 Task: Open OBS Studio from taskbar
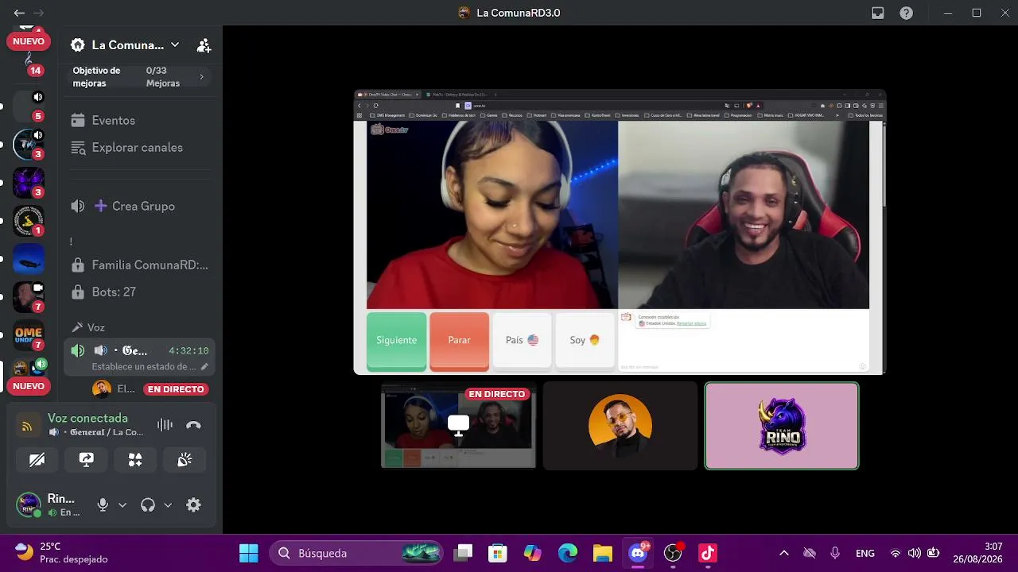[x=673, y=553]
